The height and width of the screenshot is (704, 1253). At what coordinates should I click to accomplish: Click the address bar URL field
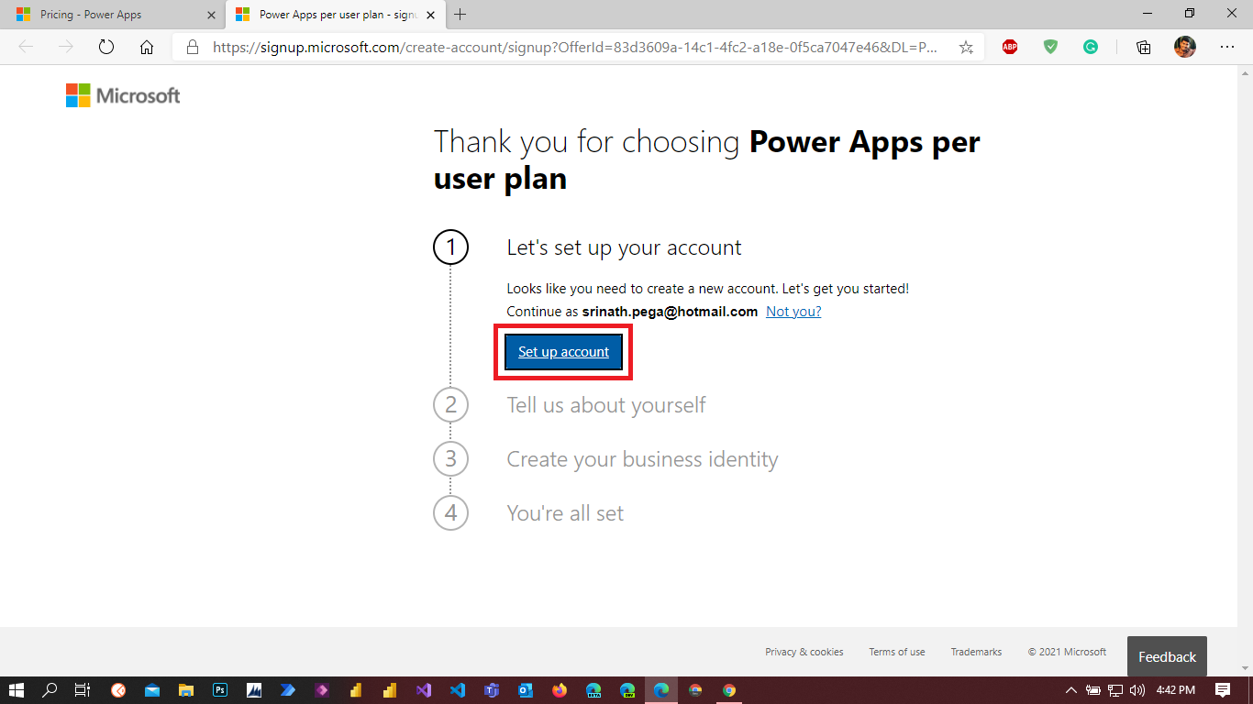coord(569,48)
